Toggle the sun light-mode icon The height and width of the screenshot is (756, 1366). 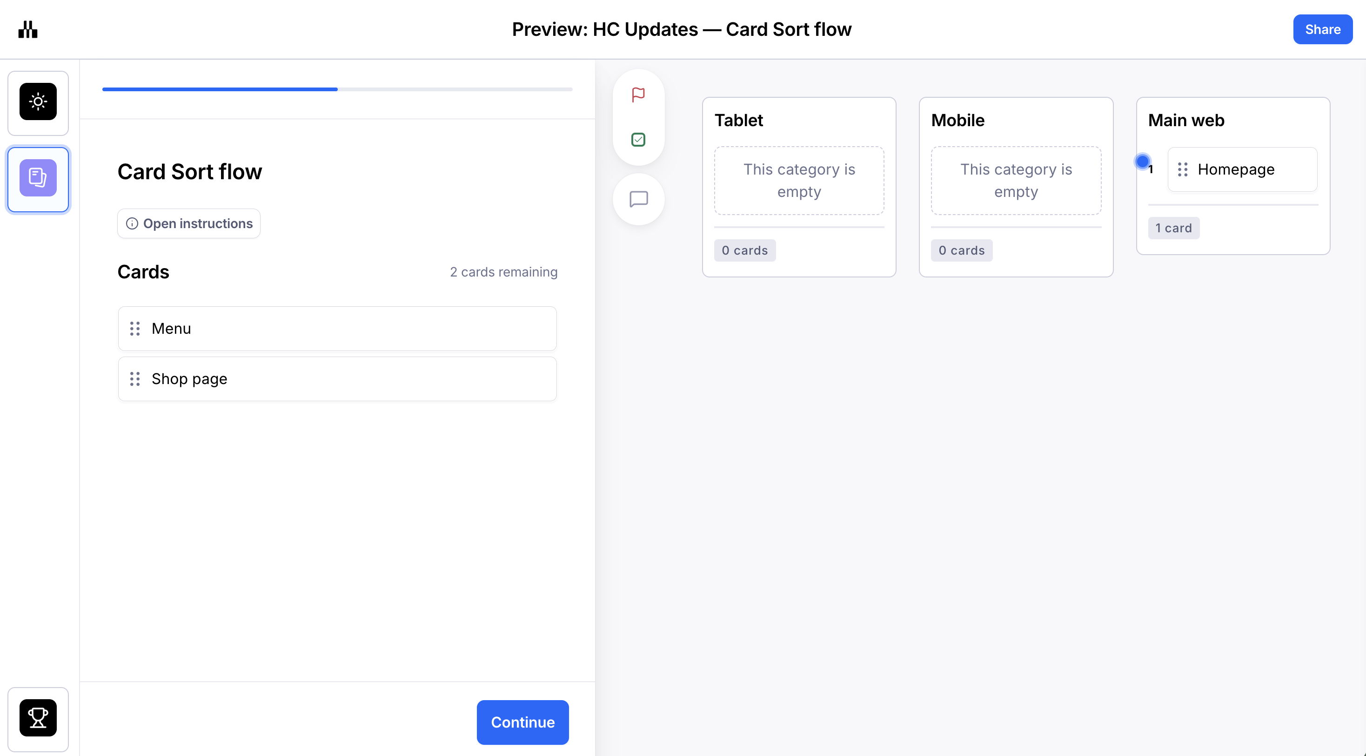[x=38, y=102]
